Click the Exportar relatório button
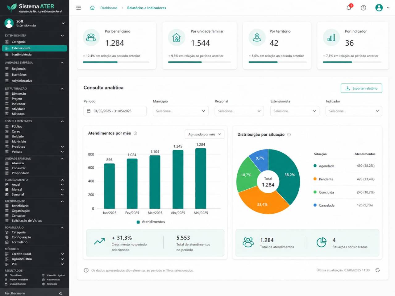This screenshot has height=296, width=395. (x=361, y=88)
